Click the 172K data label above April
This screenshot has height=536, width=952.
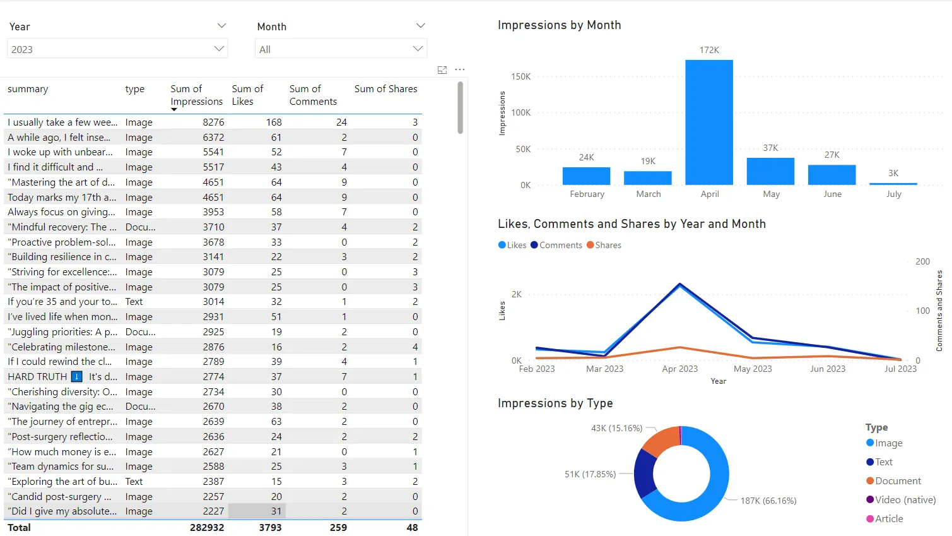pos(709,50)
